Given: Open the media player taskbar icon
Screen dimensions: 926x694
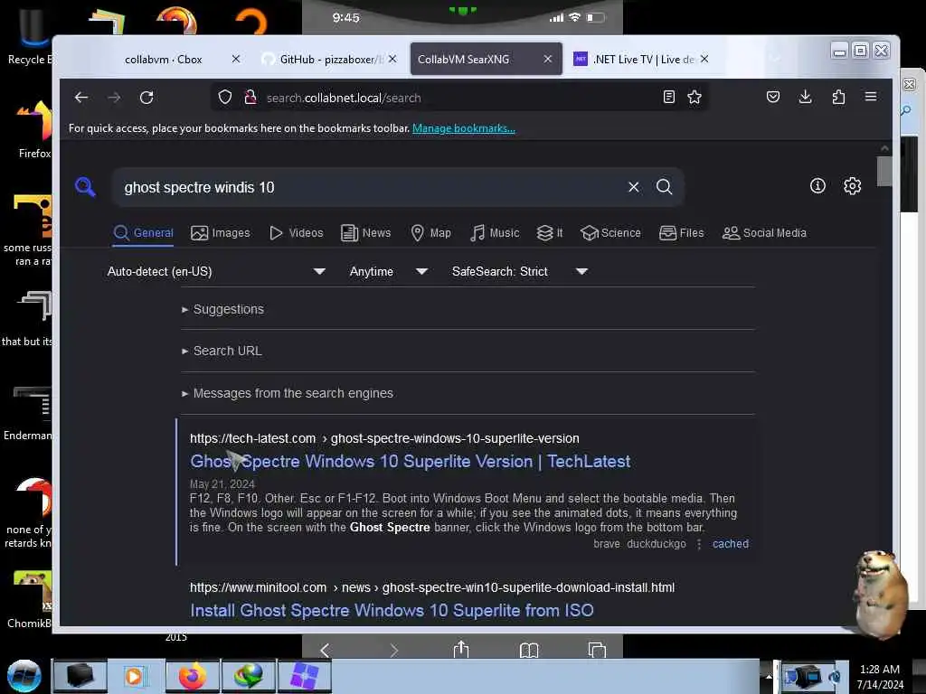Looking at the screenshot, I should (x=135, y=676).
